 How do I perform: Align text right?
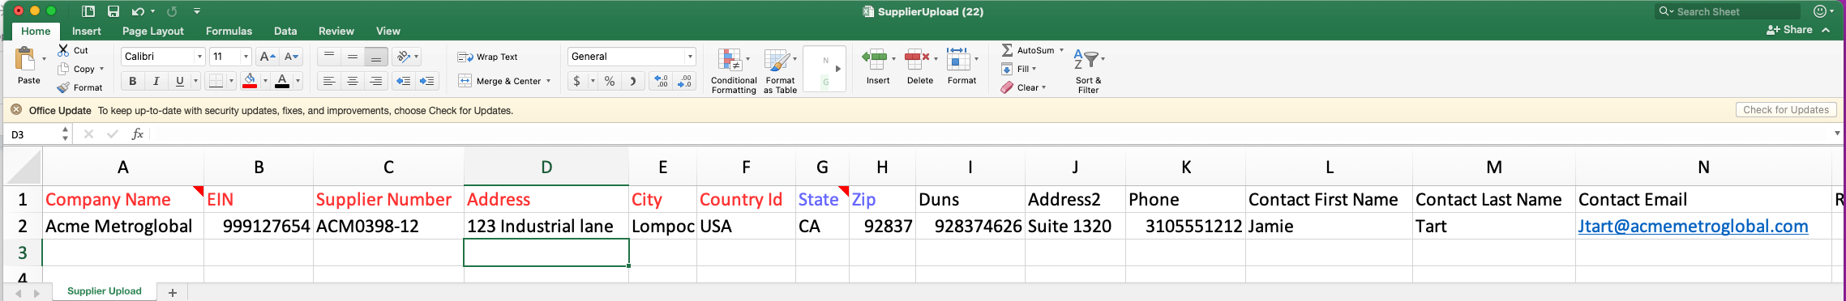tap(375, 81)
